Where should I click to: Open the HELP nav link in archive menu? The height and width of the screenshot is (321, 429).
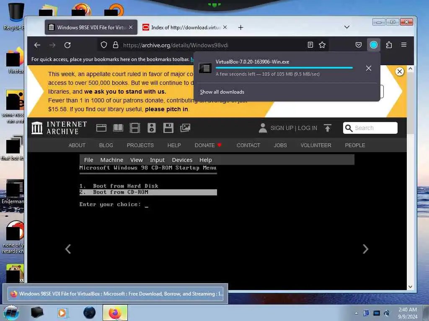(x=174, y=145)
